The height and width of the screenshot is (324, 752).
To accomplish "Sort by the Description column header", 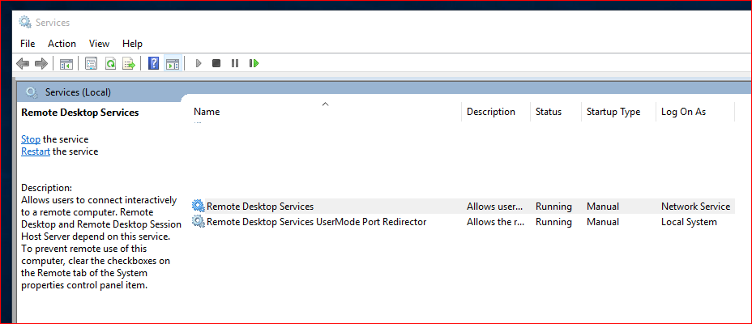I will click(496, 112).
